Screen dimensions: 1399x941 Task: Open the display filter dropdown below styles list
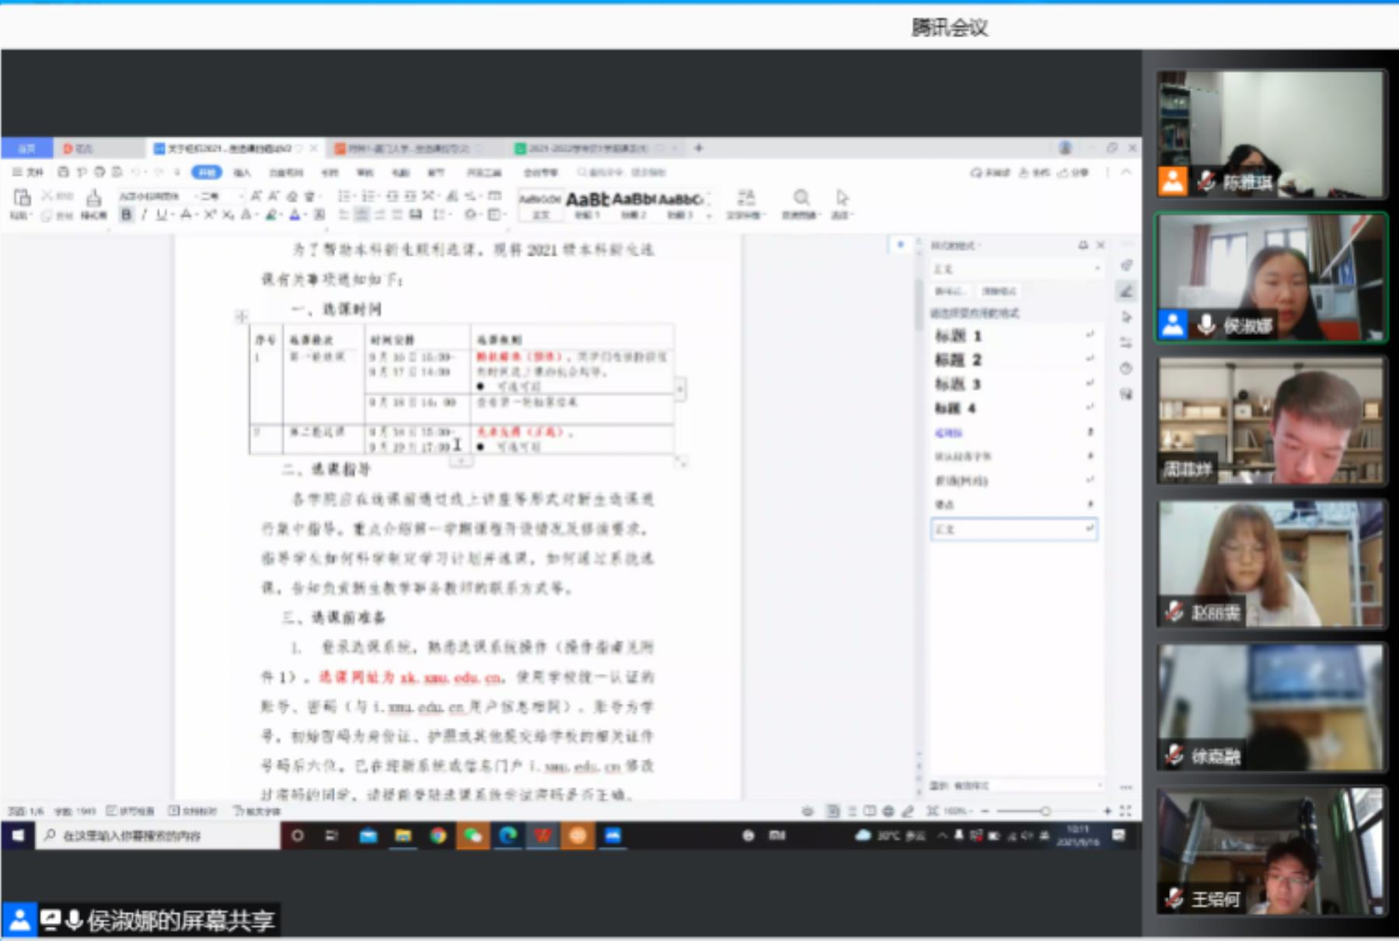[1099, 786]
